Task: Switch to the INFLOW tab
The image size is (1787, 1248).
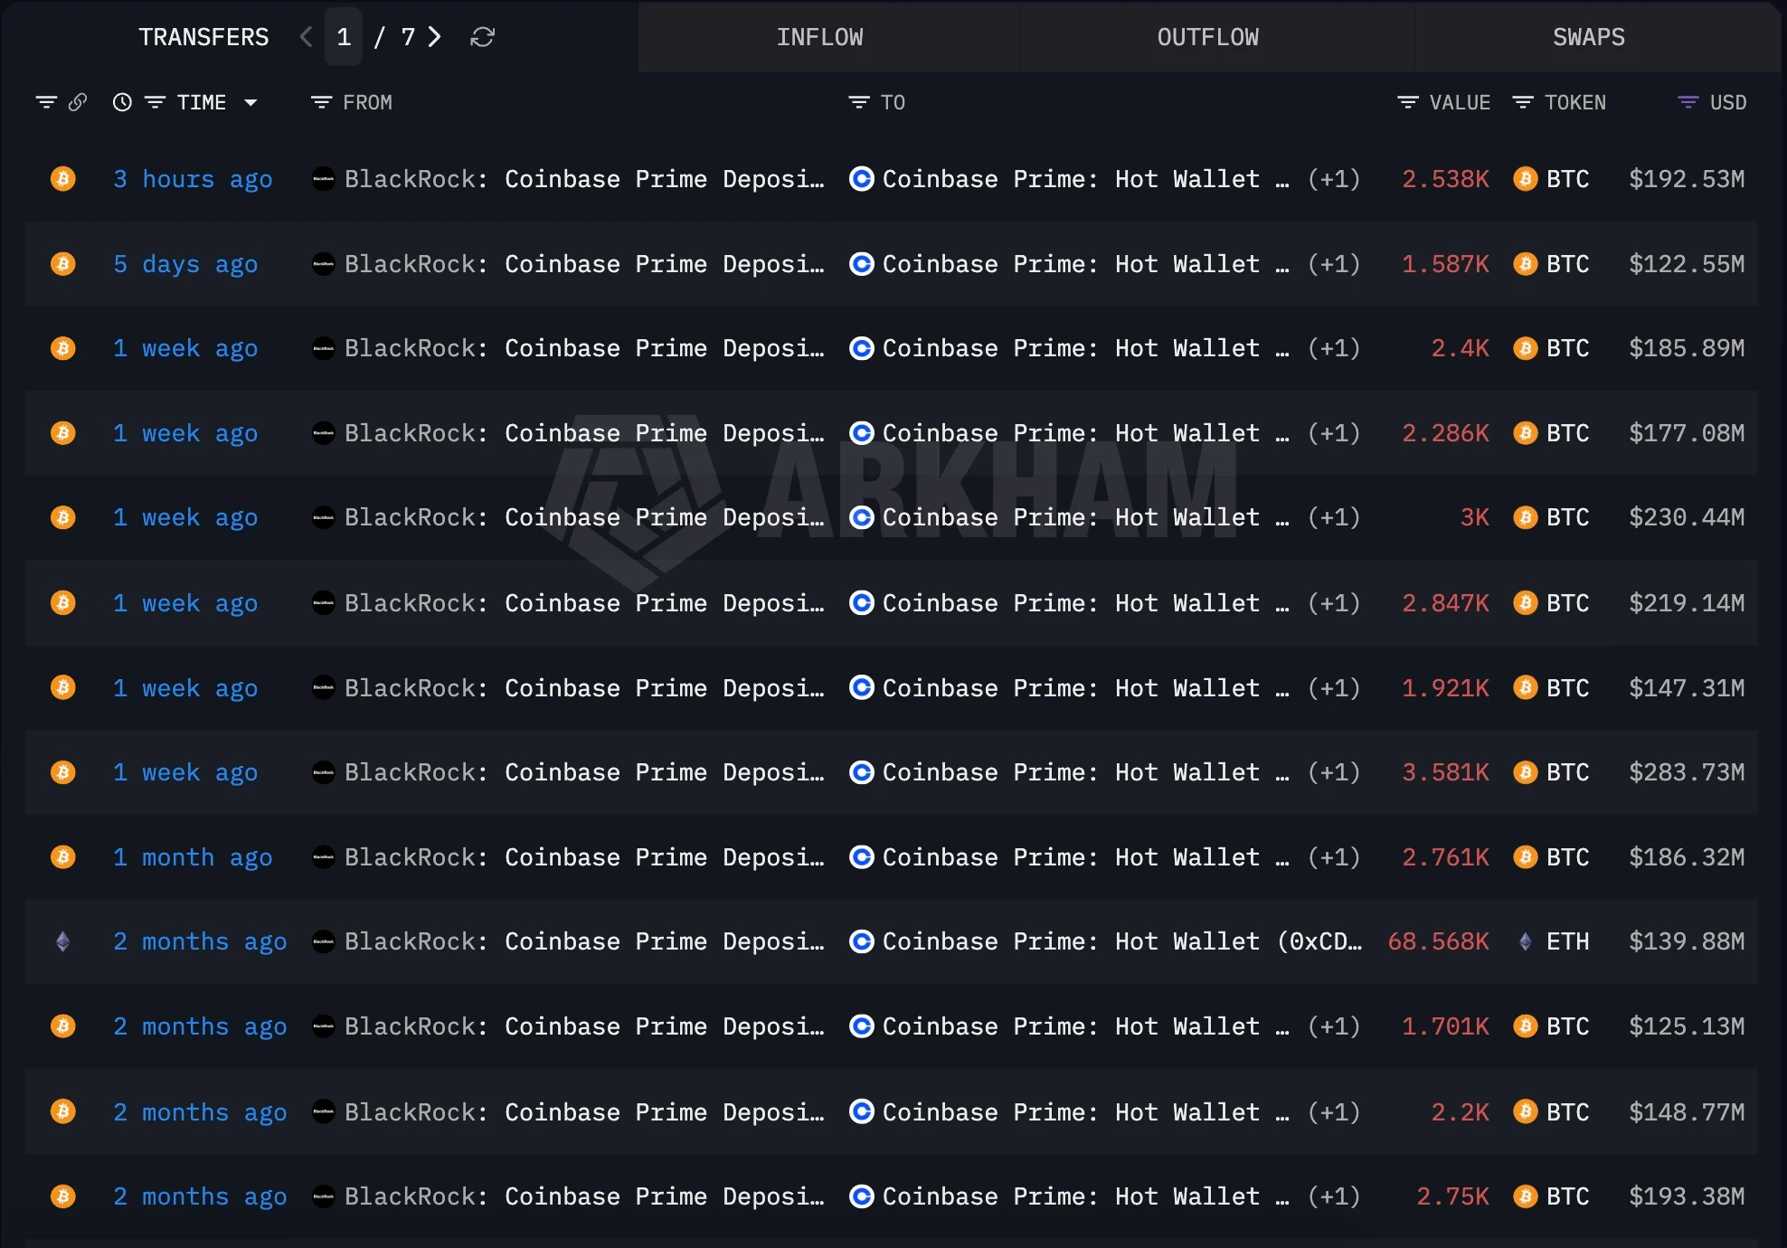Action: point(820,37)
